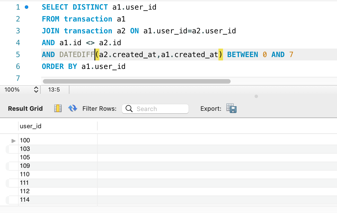The height and width of the screenshot is (213, 337).
Task: Click the editor's horizontal scrollbar
Action: coord(137,81)
